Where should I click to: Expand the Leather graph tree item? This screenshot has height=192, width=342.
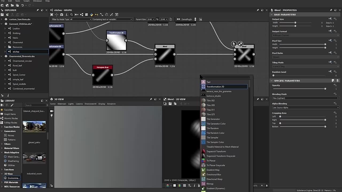click(x=5, y=29)
